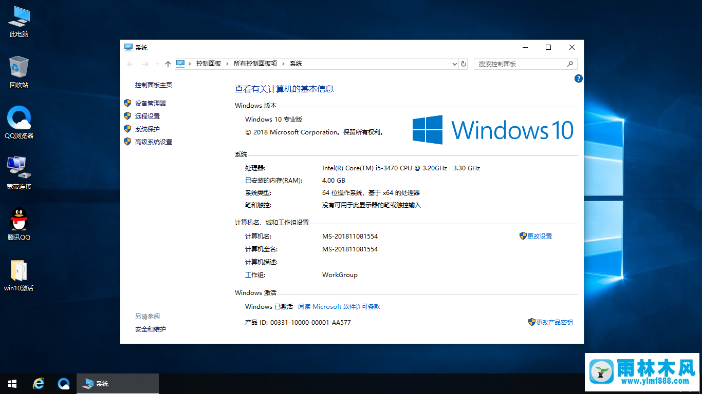
Task: Click the Intel Core i5-3470 processor text
Action: coord(401,168)
